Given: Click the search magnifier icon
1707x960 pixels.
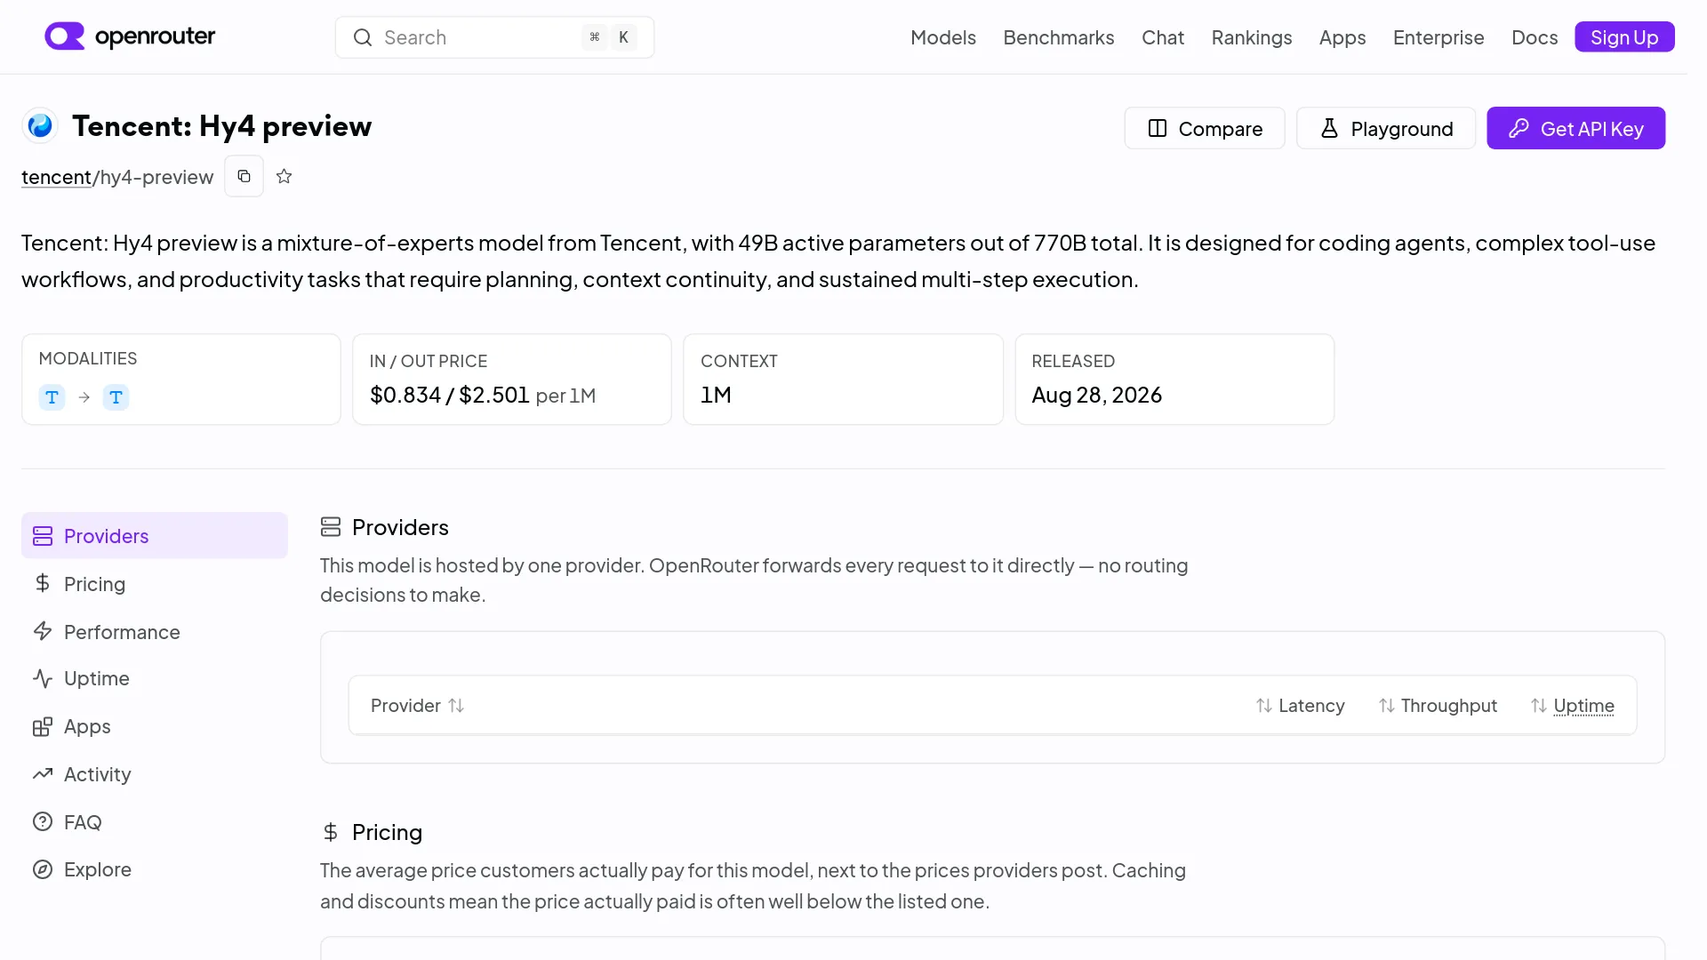Looking at the screenshot, I should click(363, 37).
